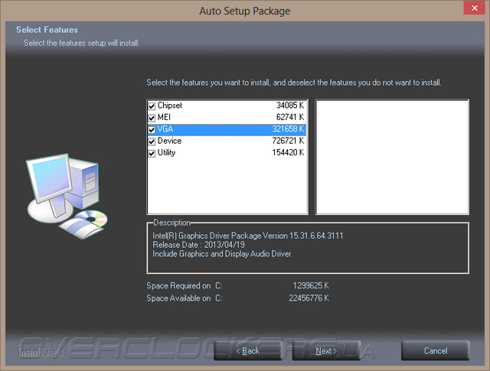
Task: Click the Include Graphics and Display Audio line
Action: 221,253
